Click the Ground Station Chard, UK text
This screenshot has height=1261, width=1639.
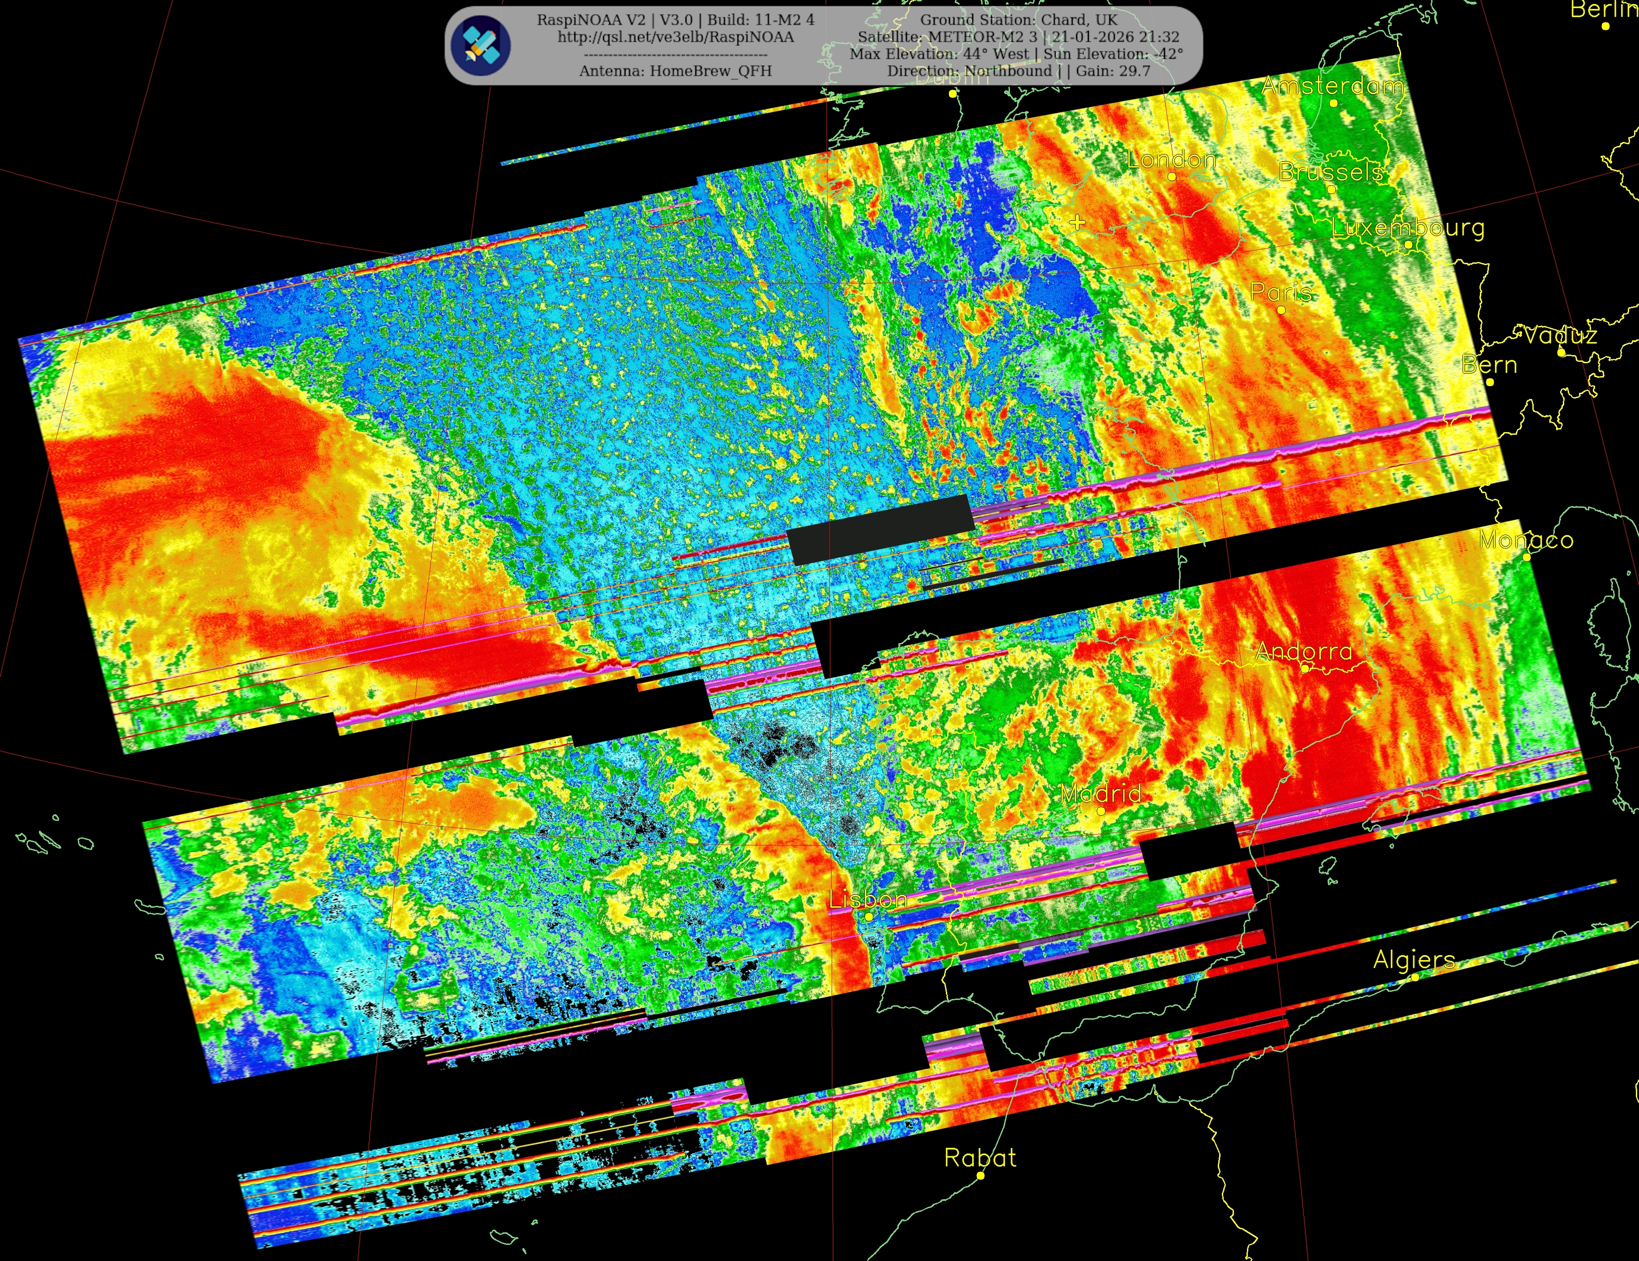[1018, 20]
